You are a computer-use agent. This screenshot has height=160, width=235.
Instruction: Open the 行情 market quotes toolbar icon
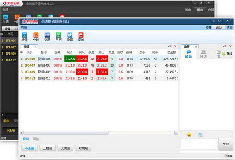(x=25, y=37)
